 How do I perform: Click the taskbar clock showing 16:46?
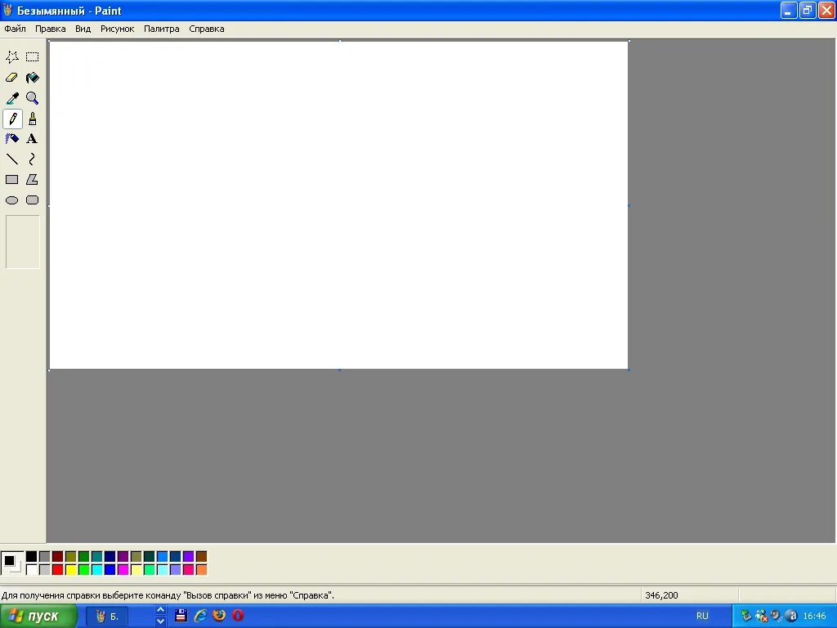click(x=815, y=617)
